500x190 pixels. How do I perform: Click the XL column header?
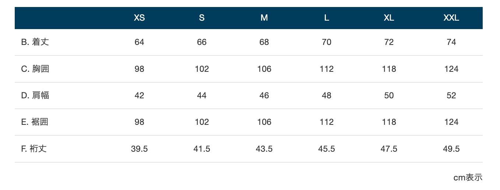click(389, 18)
